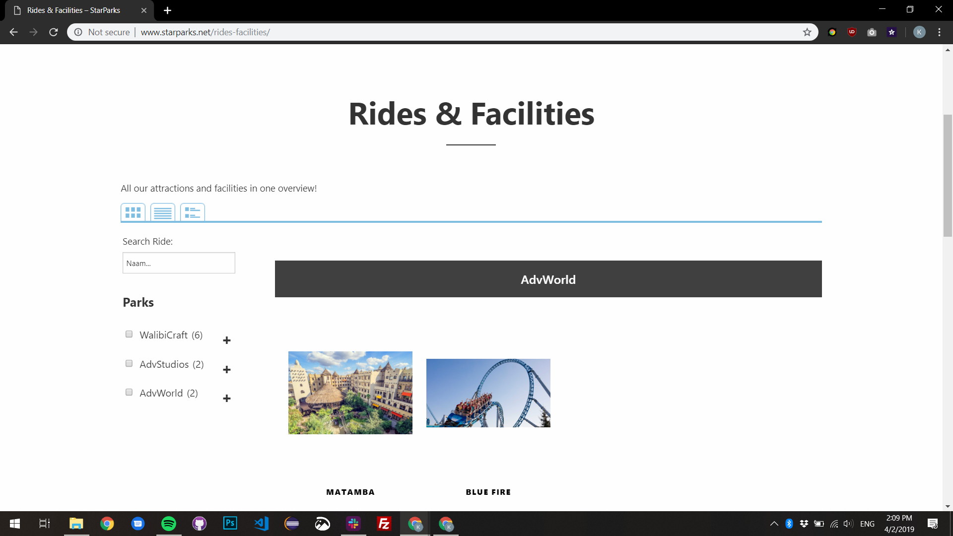Screen dimensions: 953x536
Task: Open Visual Studio Code from taskbar
Action: (x=261, y=524)
